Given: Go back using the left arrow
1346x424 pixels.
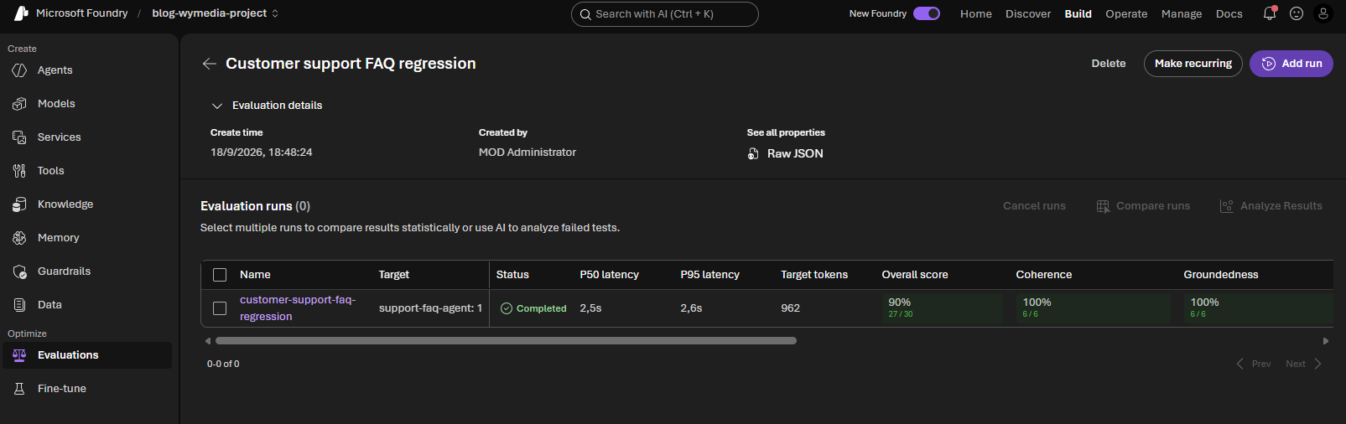Looking at the screenshot, I should 210,64.
